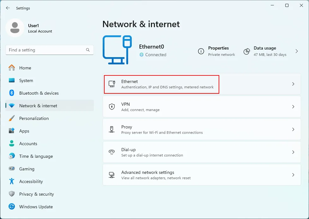Click the Ethernet row monitor icon
The image size is (309, 219).
112,84
